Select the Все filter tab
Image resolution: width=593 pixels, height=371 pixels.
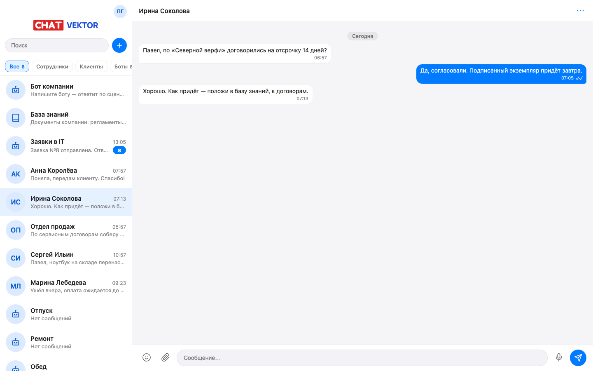[x=17, y=66]
